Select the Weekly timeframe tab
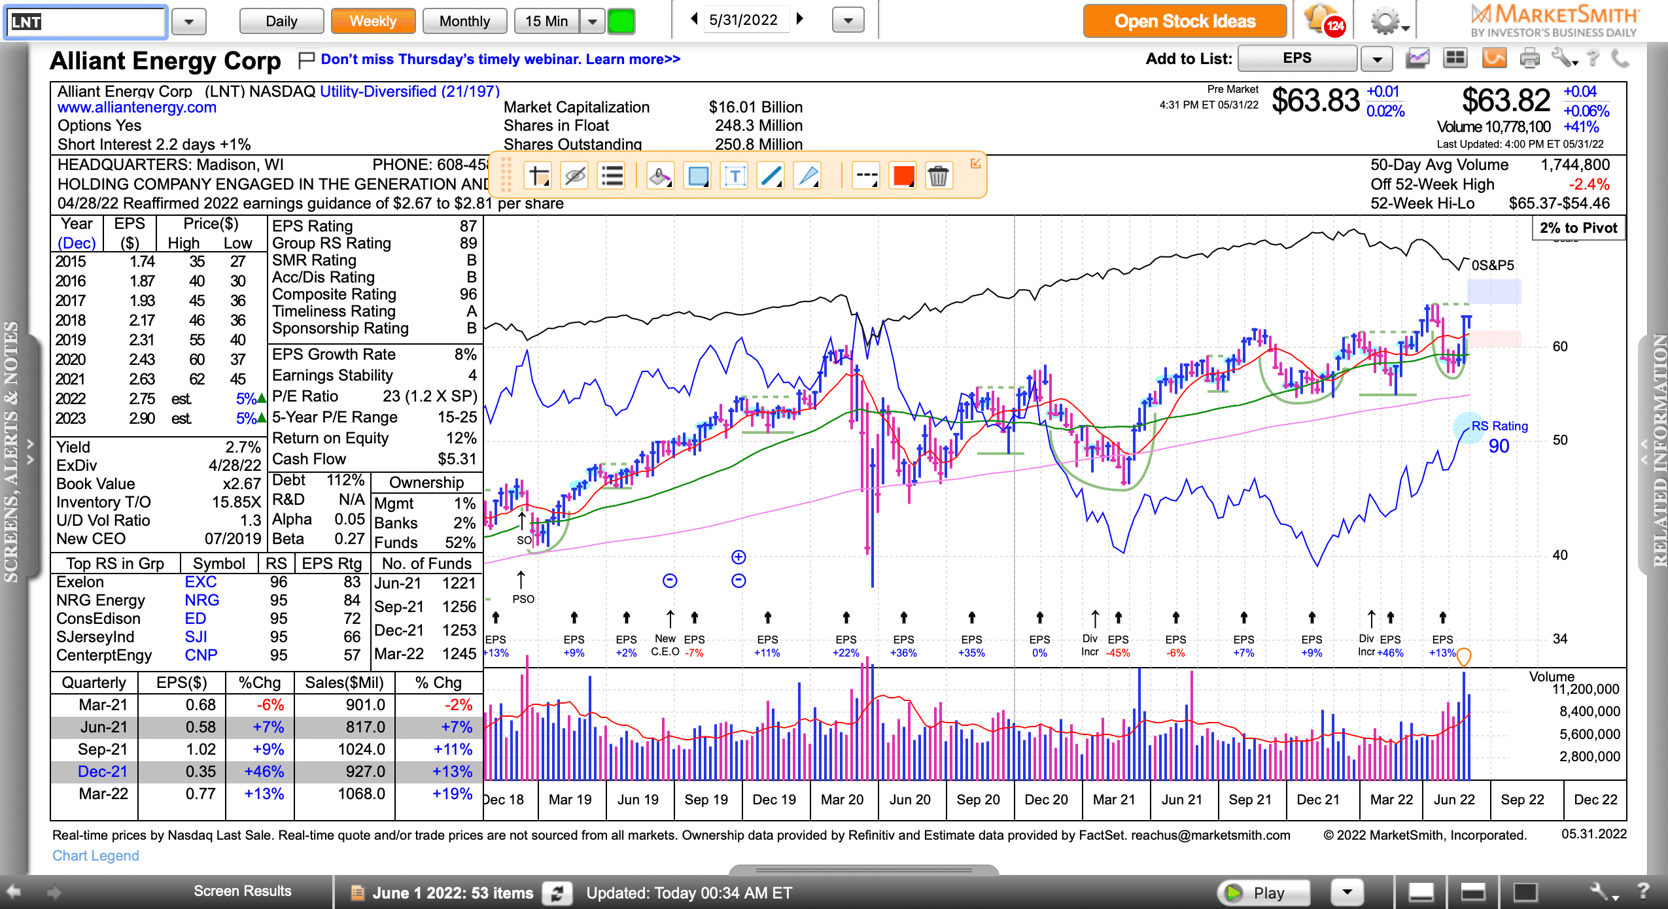Screen dimensions: 1668x909 373,21
